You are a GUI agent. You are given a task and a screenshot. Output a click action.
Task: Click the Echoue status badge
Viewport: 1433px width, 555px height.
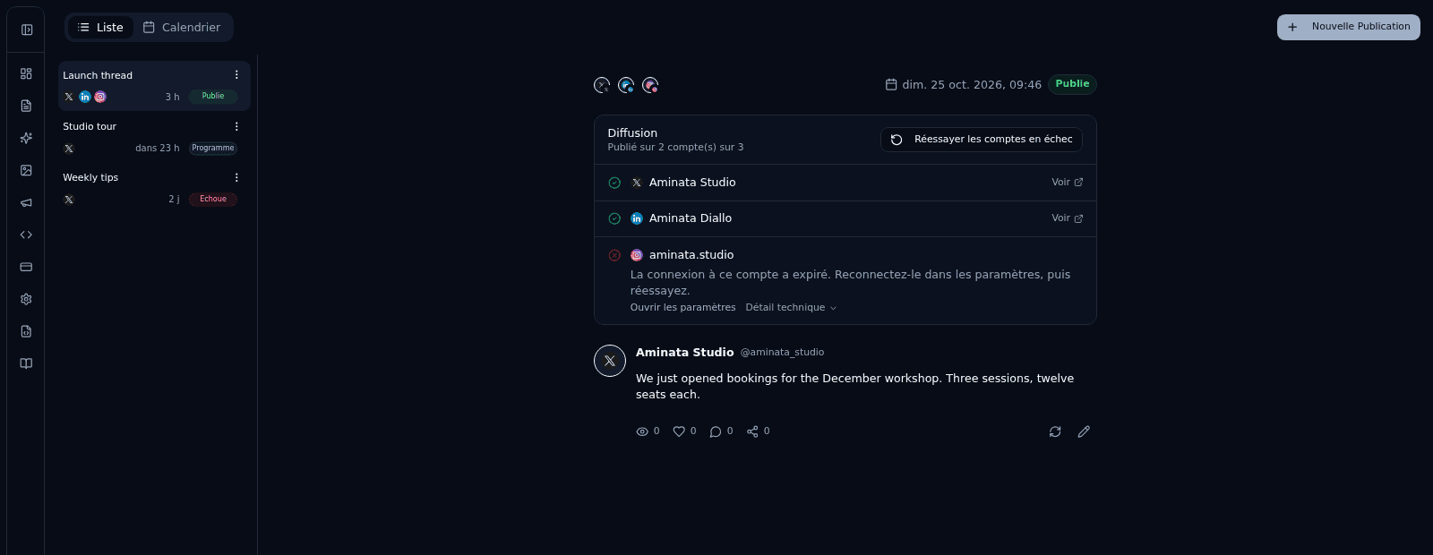pos(213,199)
